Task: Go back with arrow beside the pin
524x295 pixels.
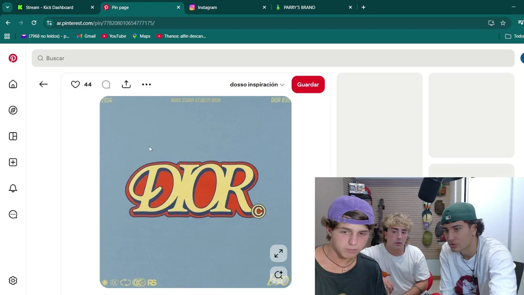Action: [x=43, y=84]
